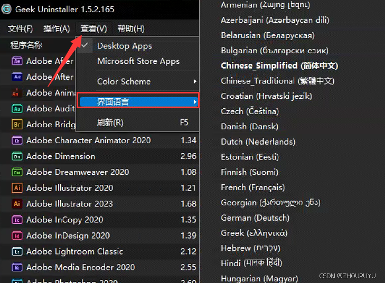Click size value 1.08 for Dreamweaver
Viewport: 385px width, 283px height.
189,172
